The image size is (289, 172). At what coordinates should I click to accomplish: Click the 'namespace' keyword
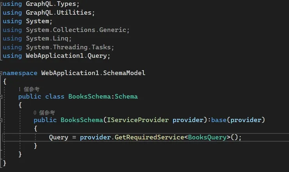tap(20, 73)
